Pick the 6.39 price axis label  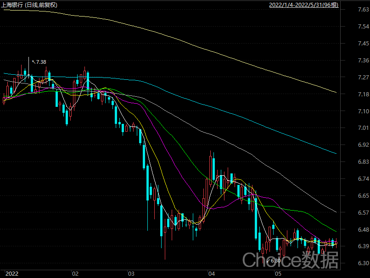click(363, 246)
